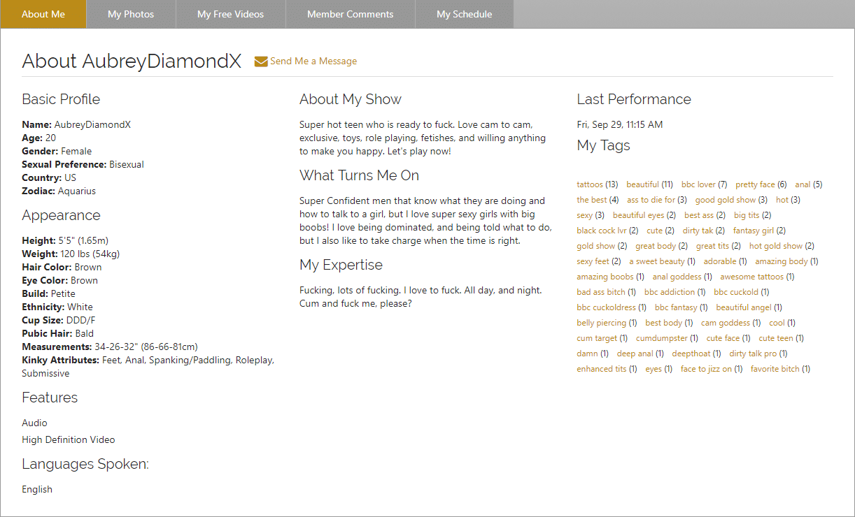Image resolution: width=855 pixels, height=517 pixels.
Task: Open the My Photos tab
Action: click(131, 14)
